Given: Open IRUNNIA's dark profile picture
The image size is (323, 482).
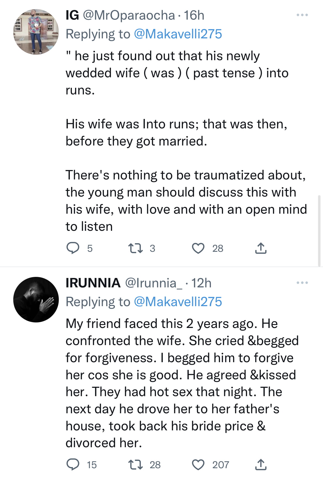Looking at the screenshot, I should [x=36, y=300].
